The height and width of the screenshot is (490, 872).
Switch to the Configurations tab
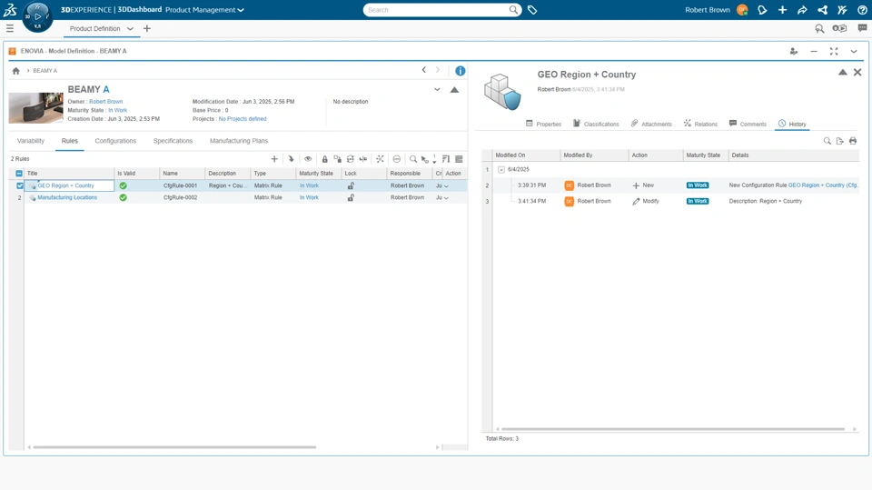click(x=115, y=141)
